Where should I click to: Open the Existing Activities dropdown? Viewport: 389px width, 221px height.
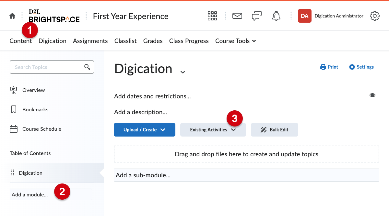[x=213, y=130]
